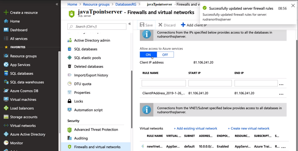Click the server menu vertical scrollbar

pyautogui.click(x=131, y=99)
